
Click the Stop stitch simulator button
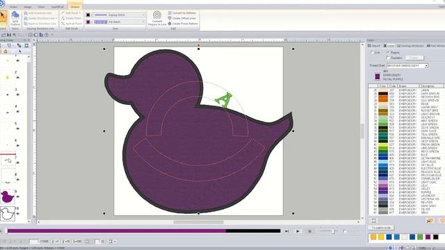309,231
